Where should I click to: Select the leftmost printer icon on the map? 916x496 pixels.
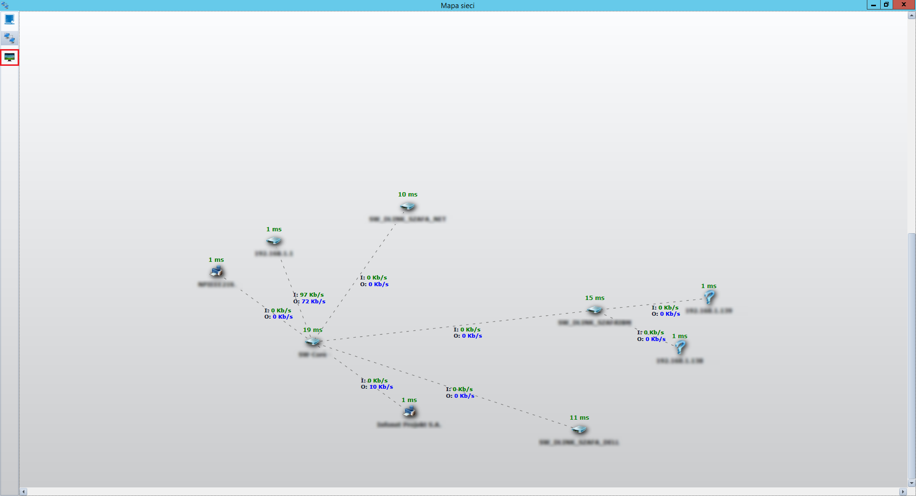tap(216, 272)
